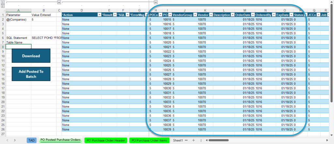Click the None action cell in row 5
The image size is (334, 144).
coord(82,33)
